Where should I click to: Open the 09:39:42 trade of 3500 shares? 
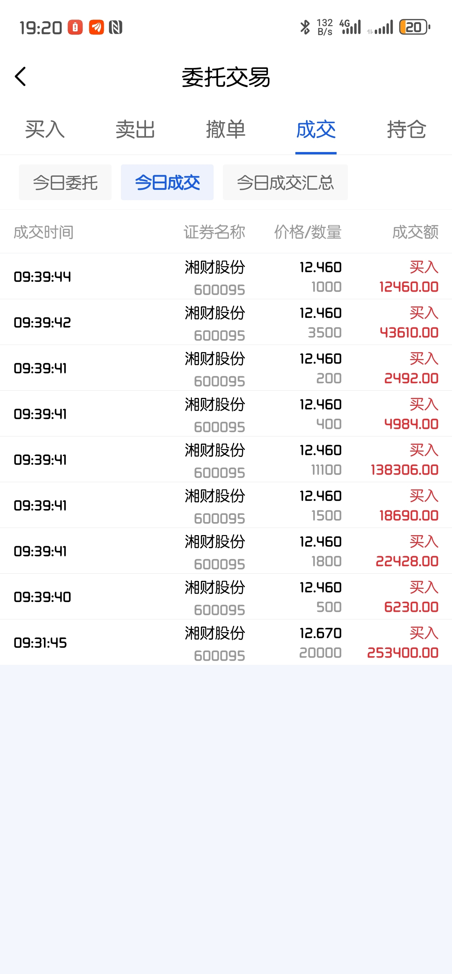click(226, 323)
